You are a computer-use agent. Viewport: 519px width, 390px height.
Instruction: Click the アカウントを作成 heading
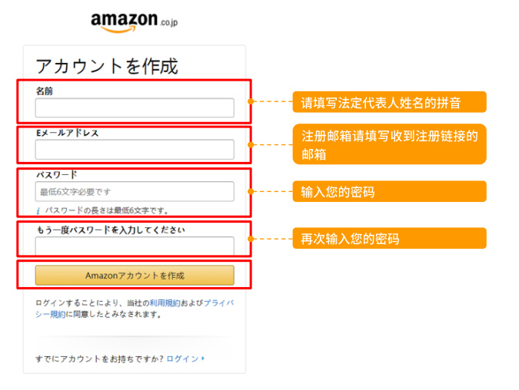tap(107, 66)
